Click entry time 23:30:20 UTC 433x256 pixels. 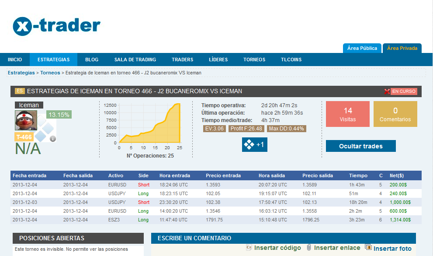point(173,202)
